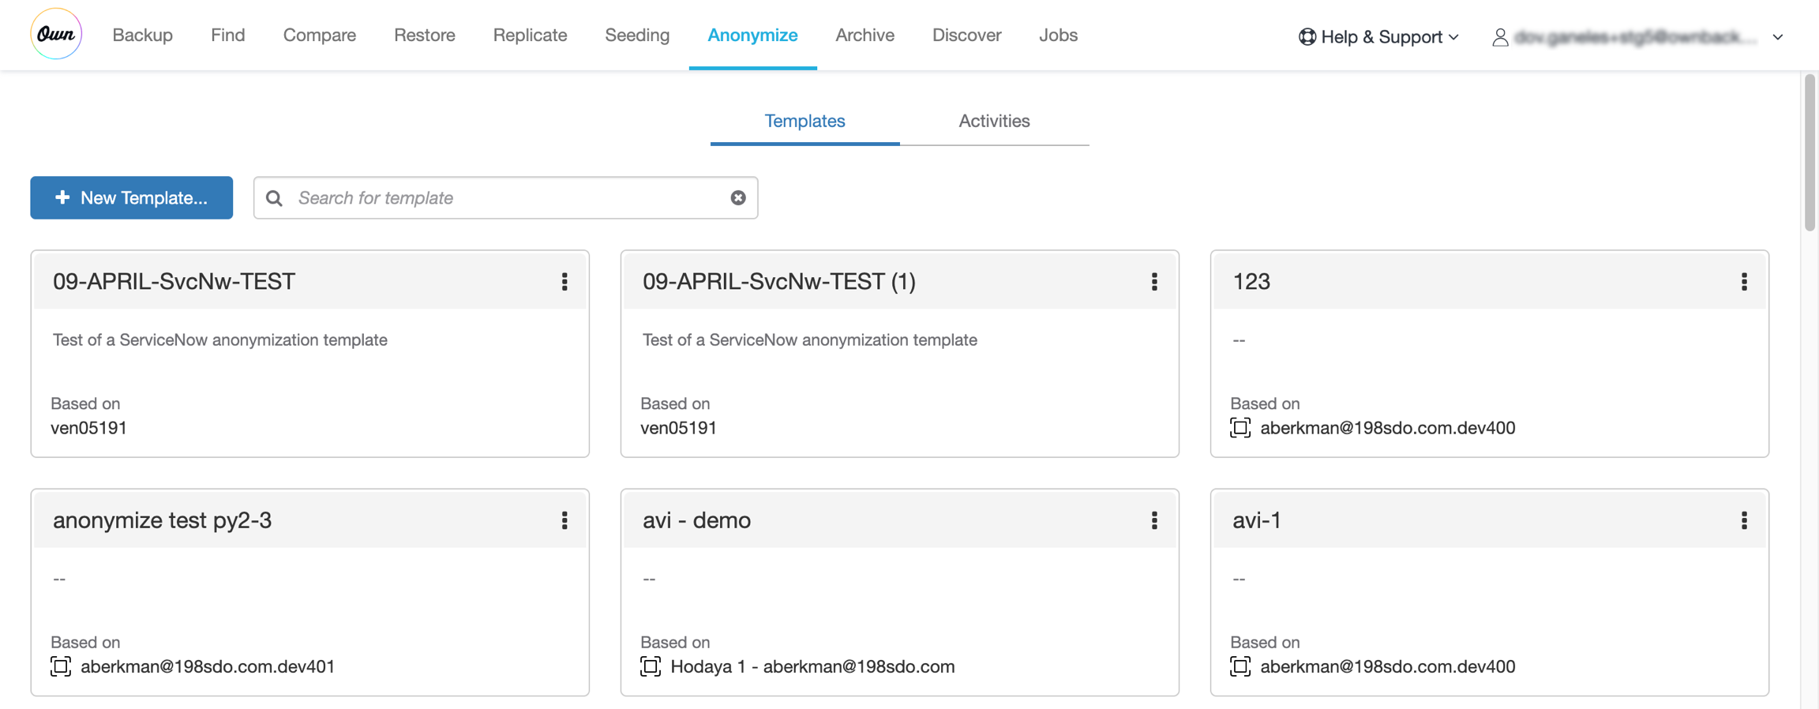
Task: Switch to the Activities tab
Action: pyautogui.click(x=994, y=121)
